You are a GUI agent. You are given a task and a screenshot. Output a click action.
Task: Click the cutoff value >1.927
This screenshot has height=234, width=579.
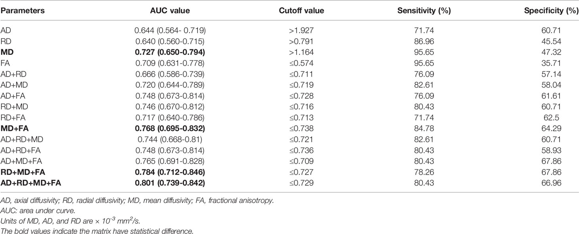(301, 30)
